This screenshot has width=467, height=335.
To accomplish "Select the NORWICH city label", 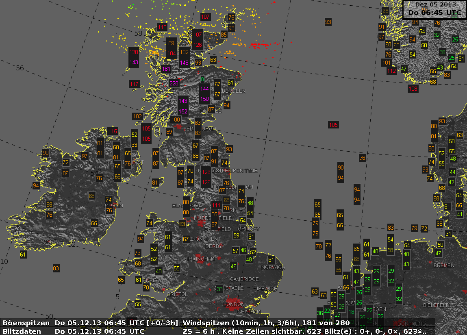I will point(273,268).
